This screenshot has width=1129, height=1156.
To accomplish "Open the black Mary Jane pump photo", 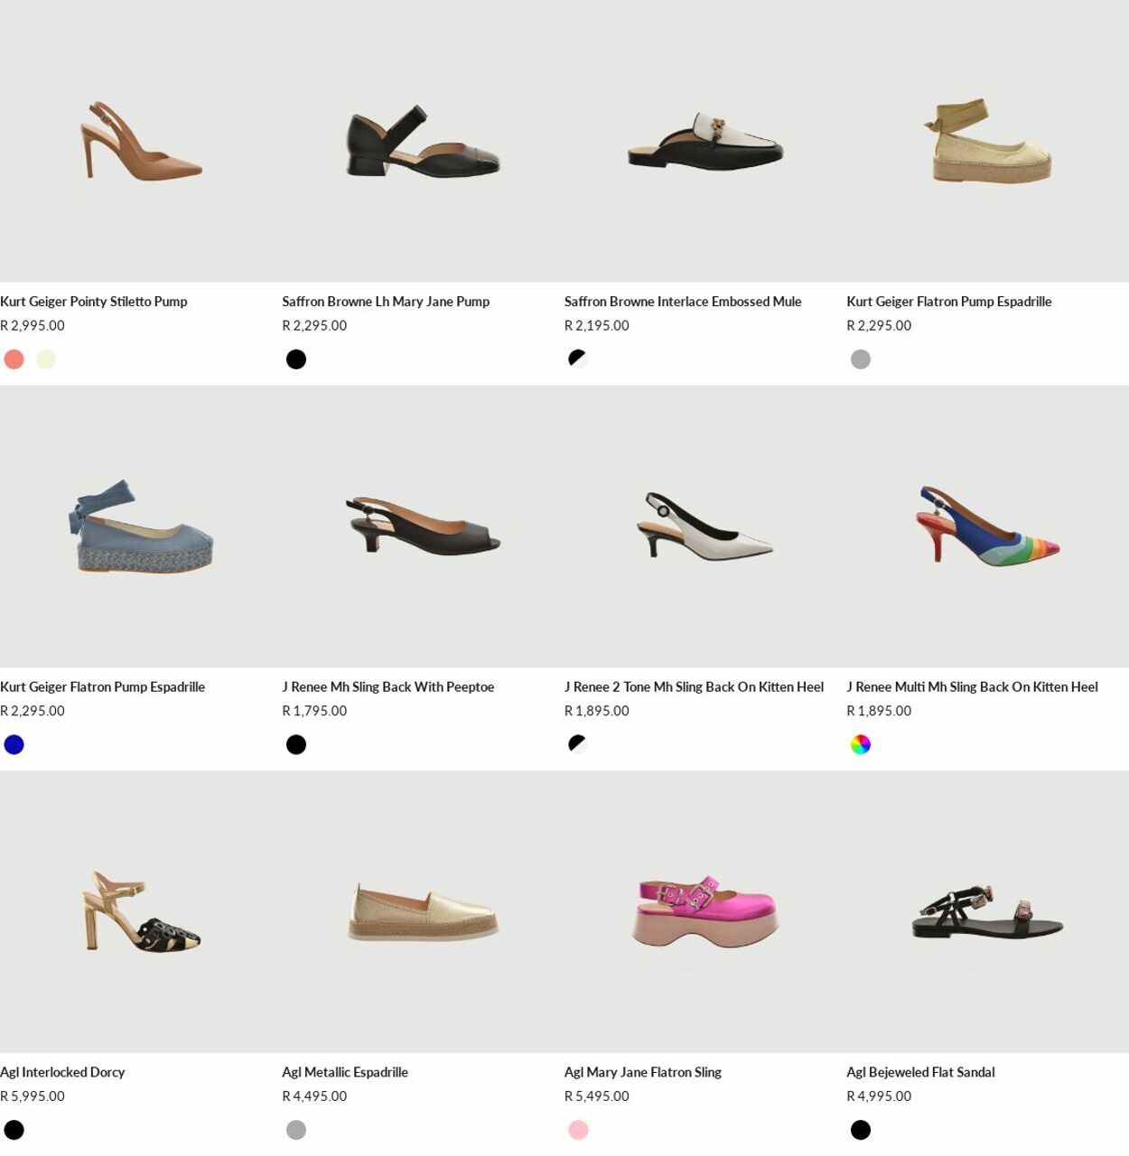I will click(423, 141).
